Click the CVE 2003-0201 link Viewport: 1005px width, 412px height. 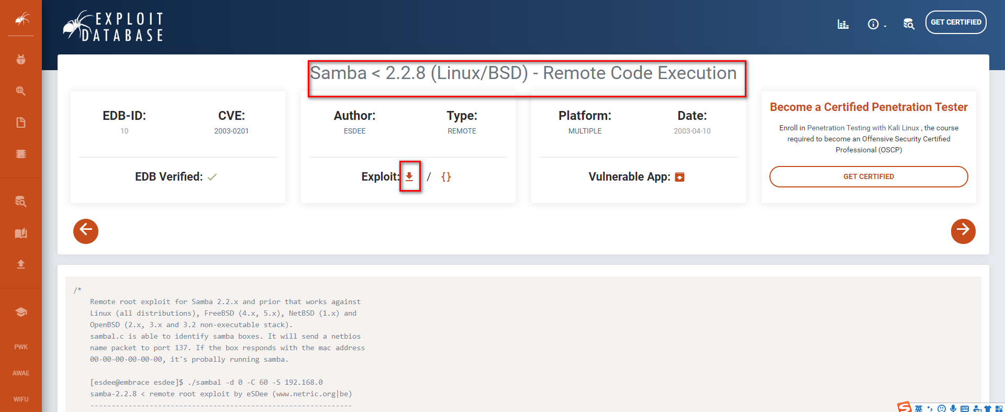[x=231, y=131]
